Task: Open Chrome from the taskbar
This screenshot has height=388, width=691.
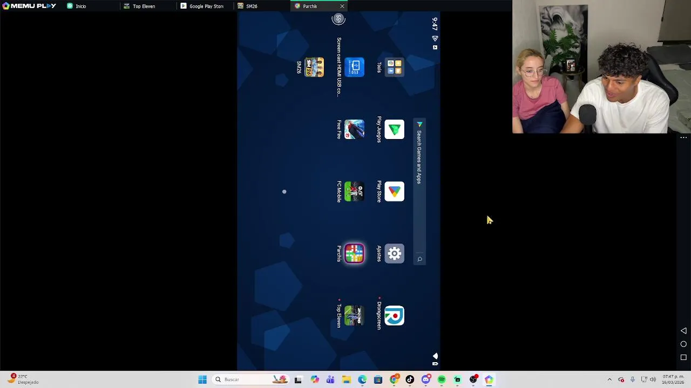Action: [x=394, y=379]
